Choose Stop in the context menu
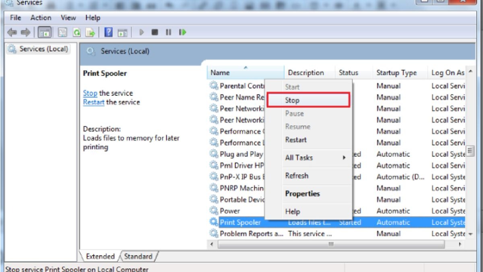The width and height of the screenshot is (483, 272). (x=309, y=100)
